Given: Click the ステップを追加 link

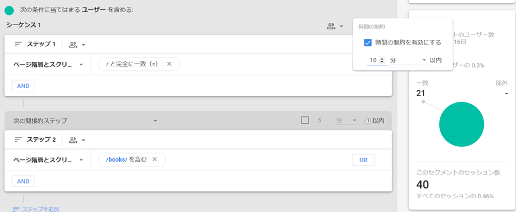Looking at the screenshot, I should [36, 209].
